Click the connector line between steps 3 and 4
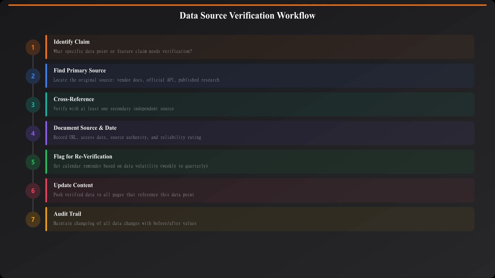The height and width of the screenshot is (278, 495). coord(33,119)
